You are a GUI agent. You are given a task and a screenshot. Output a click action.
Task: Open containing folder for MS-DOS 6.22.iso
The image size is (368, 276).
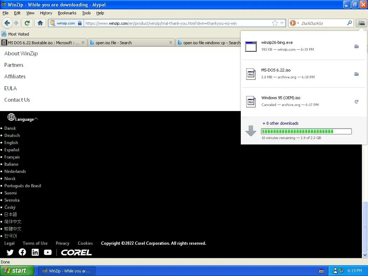pyautogui.click(x=356, y=74)
